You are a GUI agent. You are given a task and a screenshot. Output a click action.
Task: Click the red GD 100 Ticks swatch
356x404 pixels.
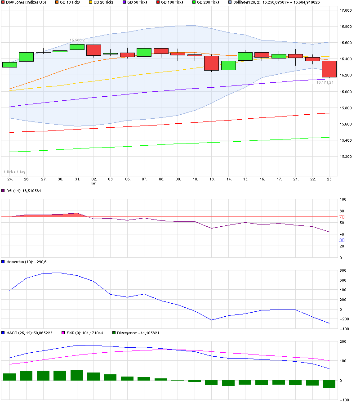pos(158,2)
